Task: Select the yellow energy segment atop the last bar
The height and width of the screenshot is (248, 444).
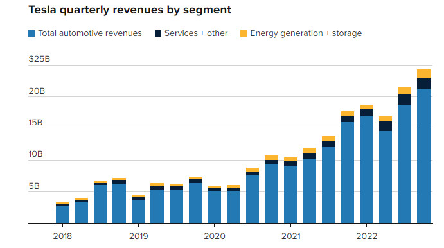Action: (423, 74)
